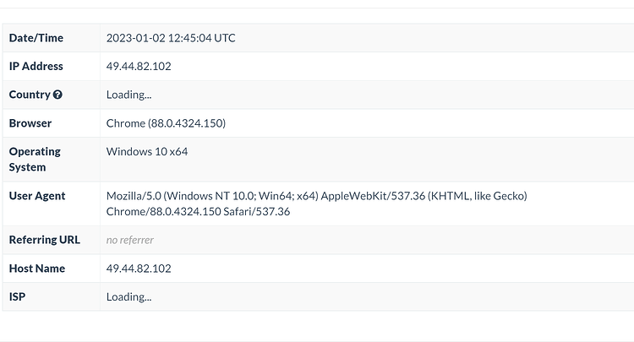The width and height of the screenshot is (634, 342).
Task: Click the Host Name value 49.44.82.102
Action: click(x=139, y=269)
